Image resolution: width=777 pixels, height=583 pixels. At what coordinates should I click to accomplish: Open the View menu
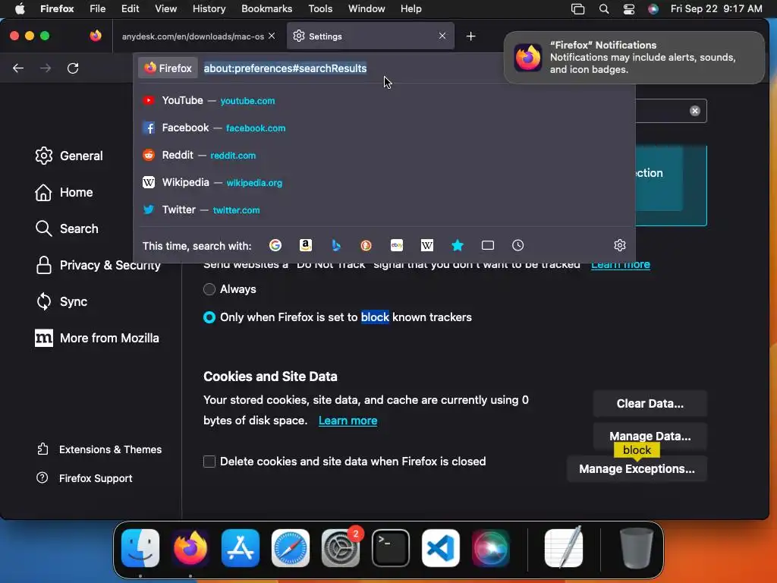coord(165,9)
